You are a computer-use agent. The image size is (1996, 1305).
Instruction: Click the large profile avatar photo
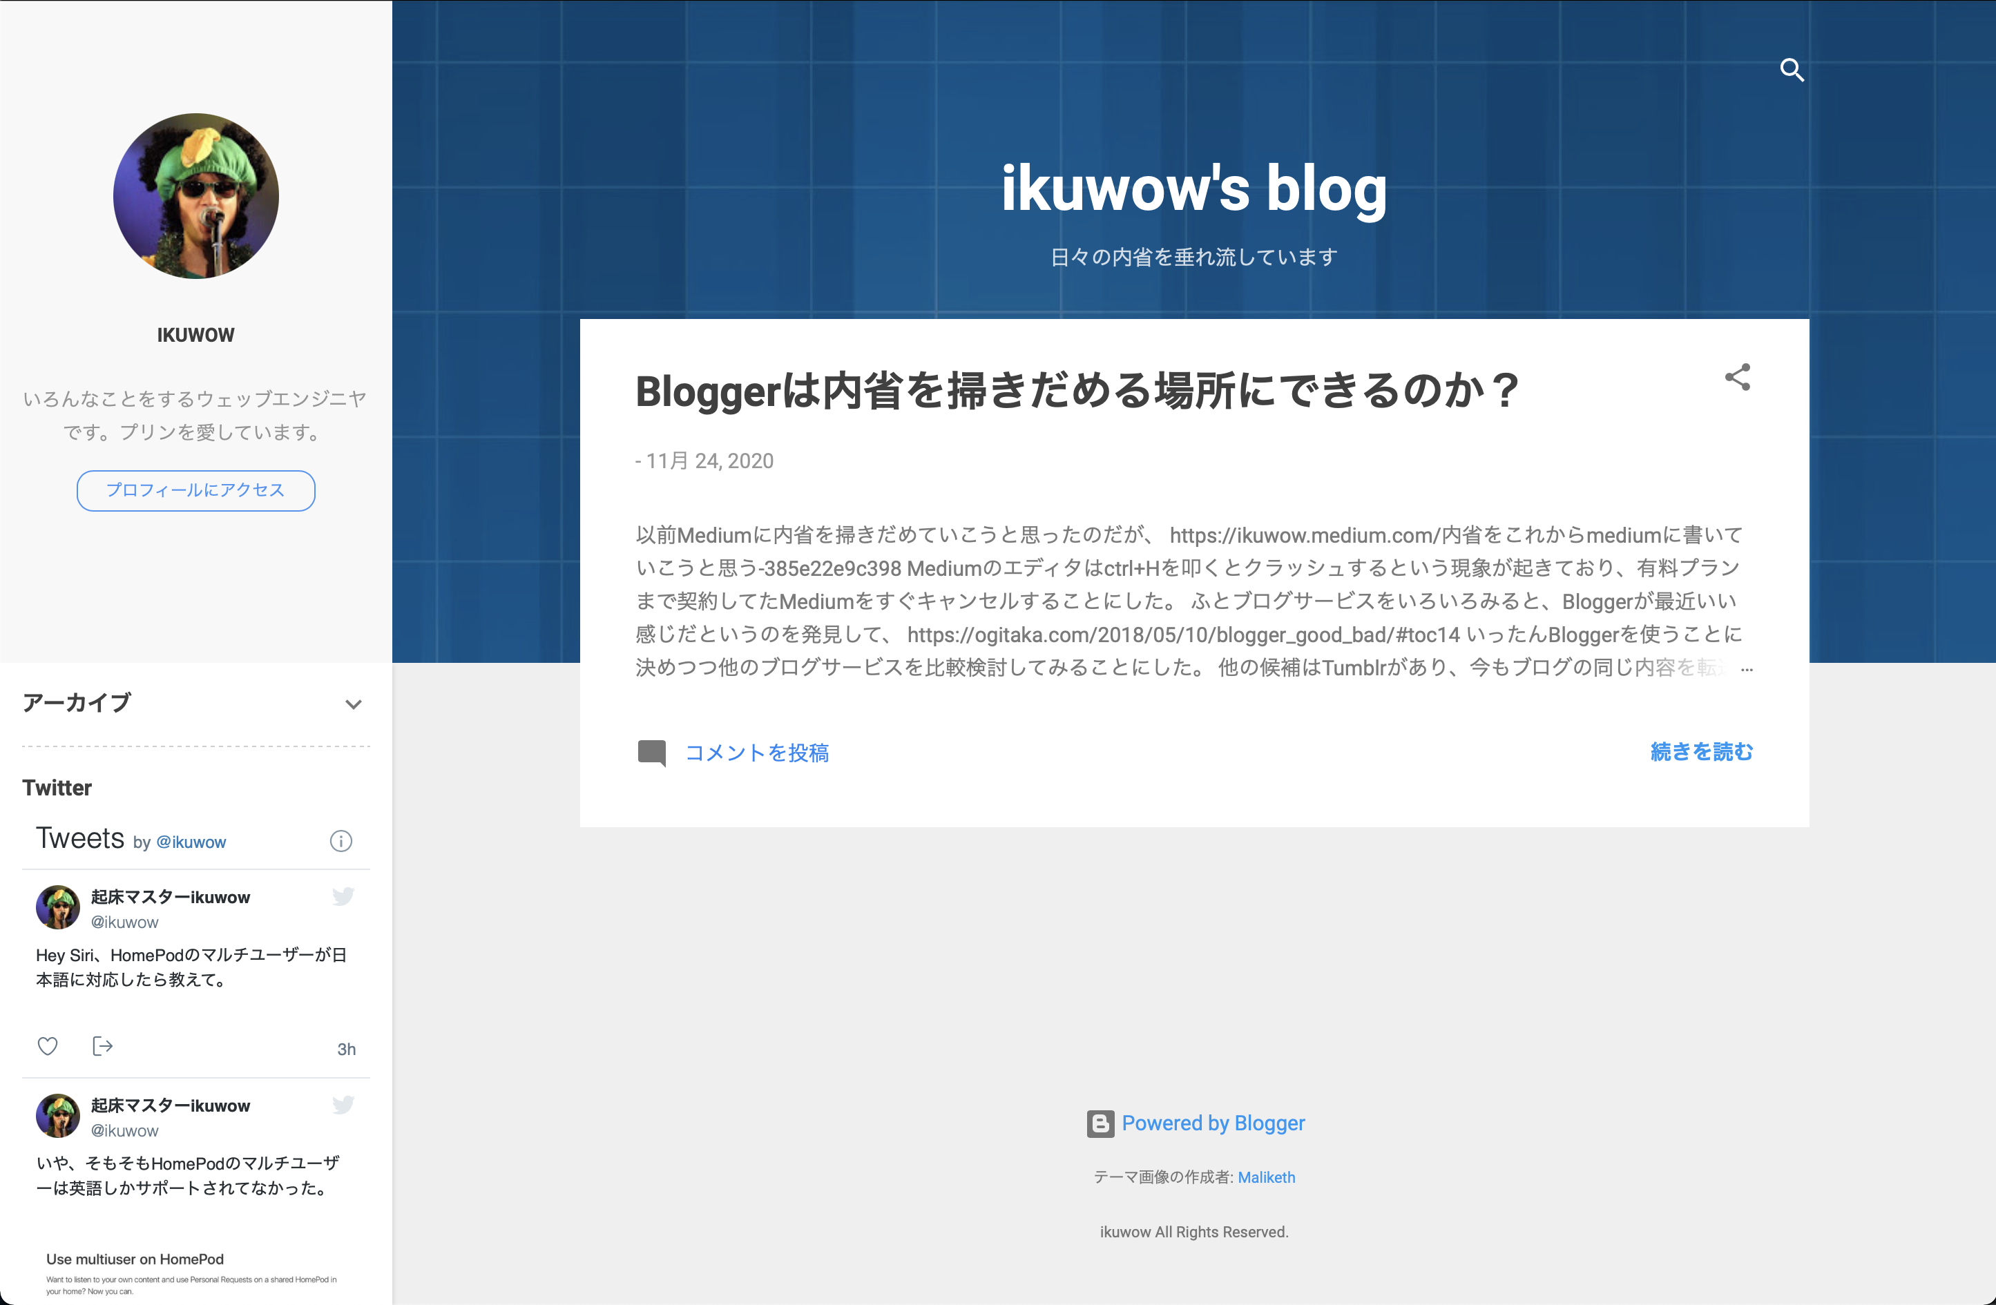pyautogui.click(x=195, y=195)
